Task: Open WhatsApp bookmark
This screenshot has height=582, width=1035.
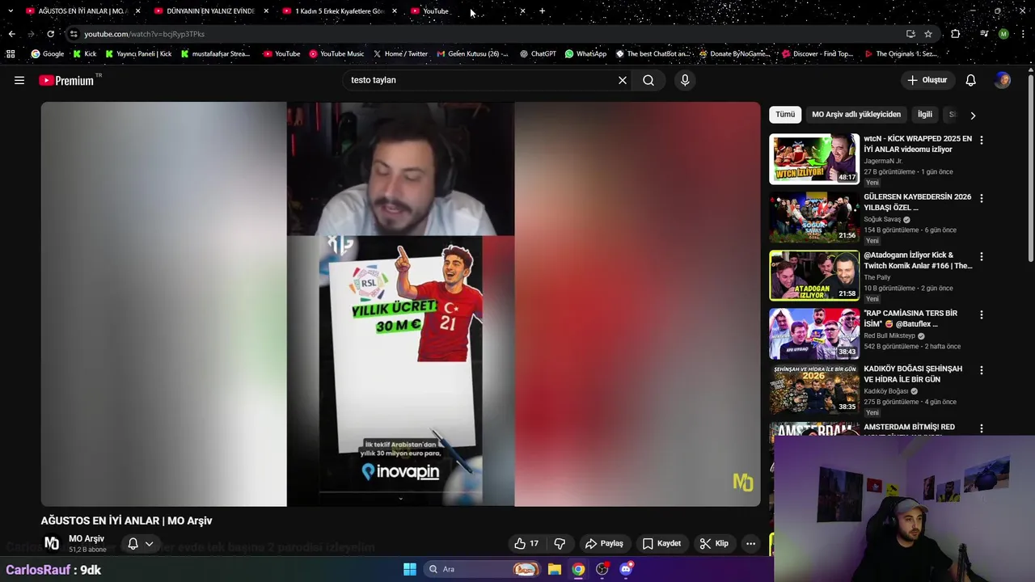Action: [x=585, y=54]
